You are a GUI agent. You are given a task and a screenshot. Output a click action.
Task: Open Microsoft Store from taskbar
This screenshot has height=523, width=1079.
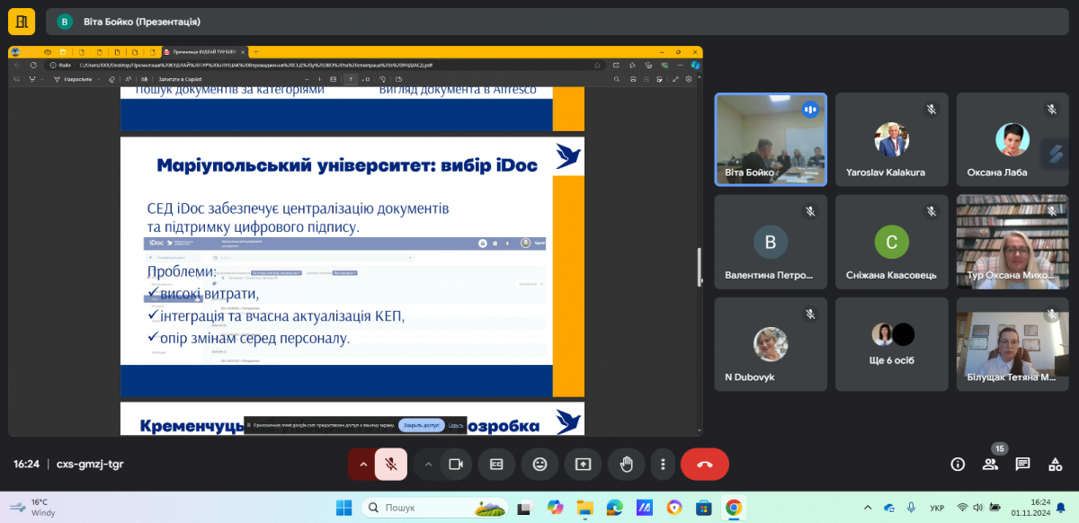pos(704,508)
